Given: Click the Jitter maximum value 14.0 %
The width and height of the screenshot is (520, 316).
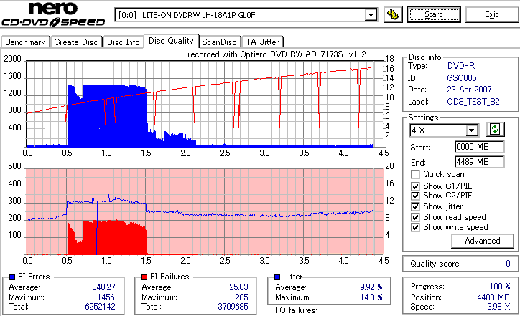Looking at the screenshot, I should coord(371,297).
